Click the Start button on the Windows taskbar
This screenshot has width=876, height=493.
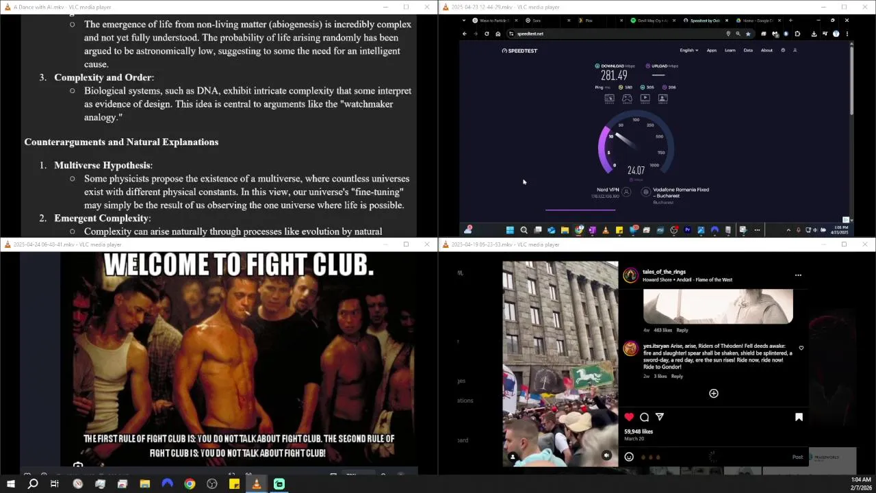pos(10,484)
